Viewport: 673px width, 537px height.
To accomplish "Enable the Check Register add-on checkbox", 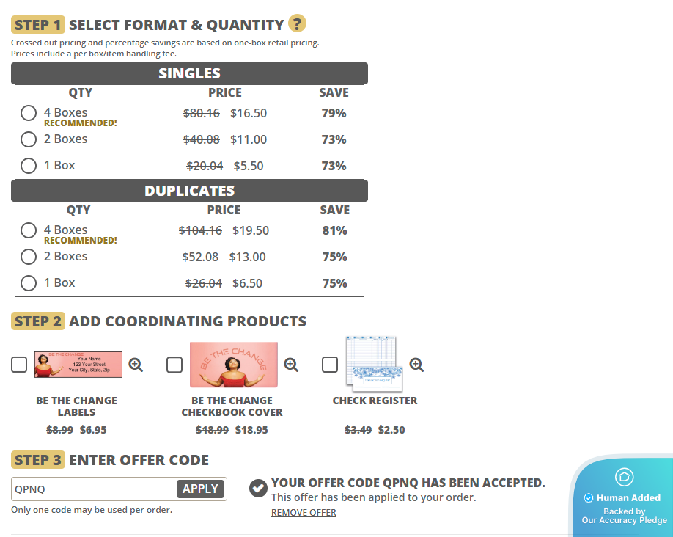I will 330,365.
